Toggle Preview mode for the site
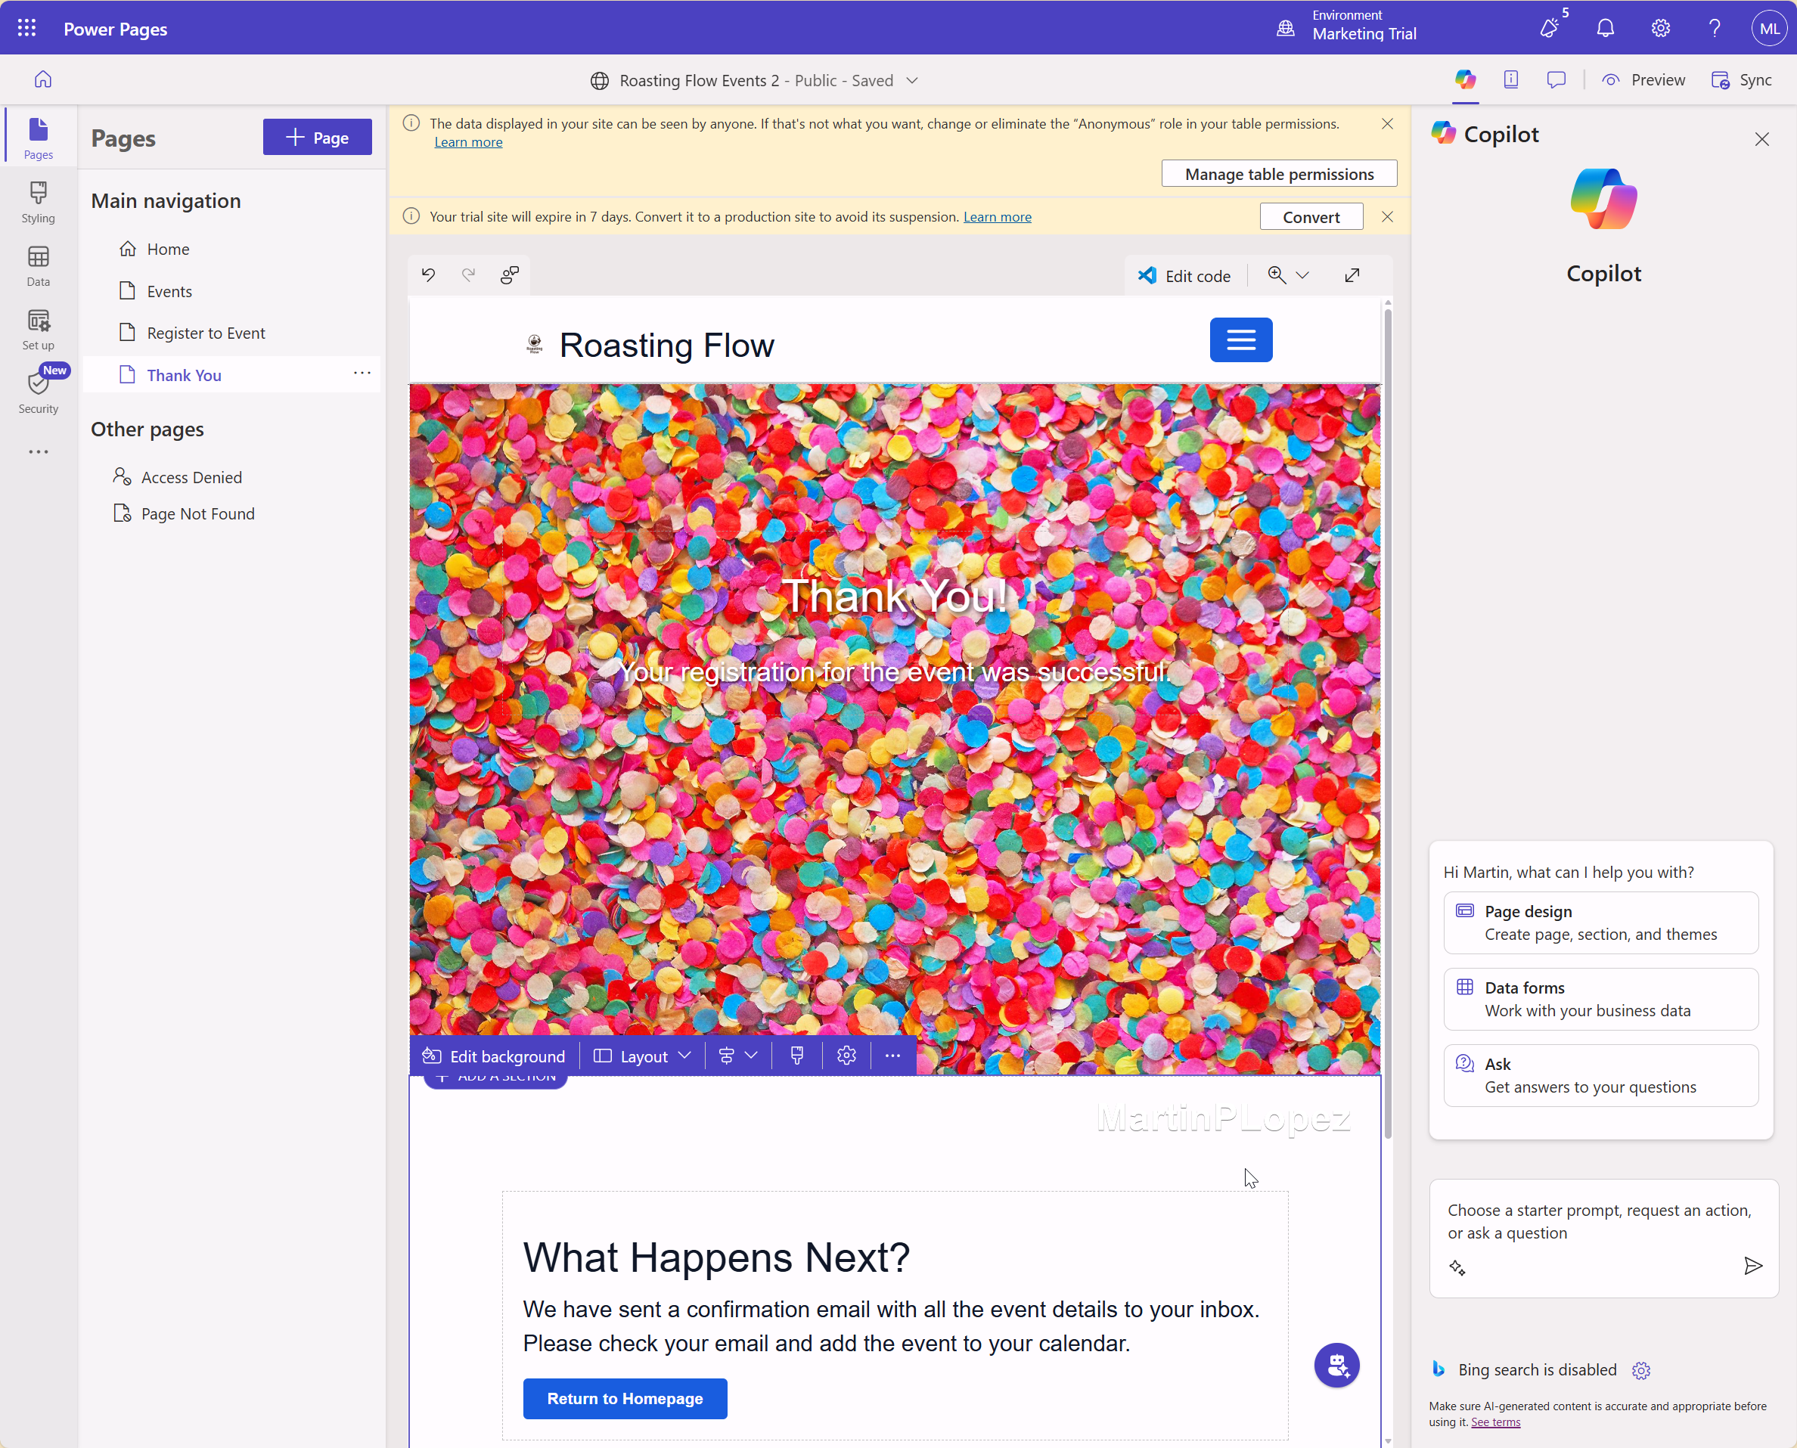The image size is (1797, 1448). (x=1643, y=79)
